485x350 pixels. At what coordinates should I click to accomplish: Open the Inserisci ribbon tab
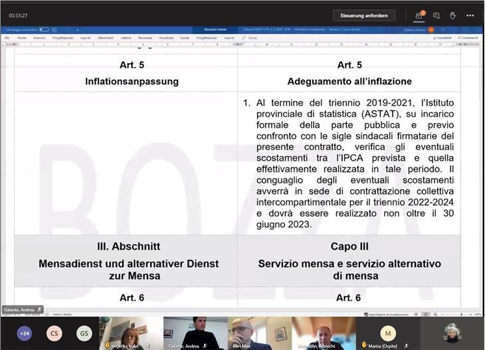pos(39,38)
